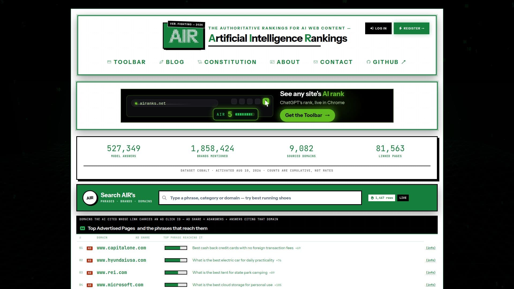Open the Contact nav link
The width and height of the screenshot is (514, 289).
[333, 62]
